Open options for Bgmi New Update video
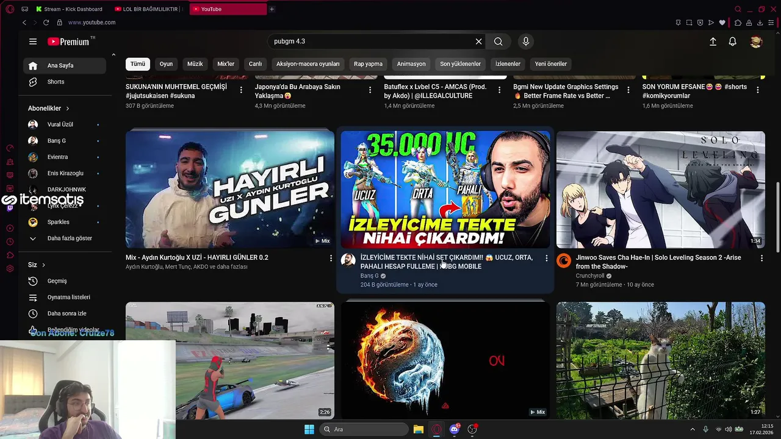Image resolution: width=781 pixels, height=439 pixels. pyautogui.click(x=628, y=90)
